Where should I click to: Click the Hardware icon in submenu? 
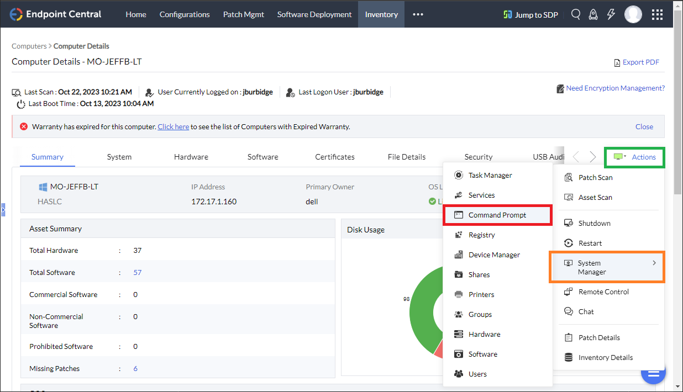(x=458, y=334)
